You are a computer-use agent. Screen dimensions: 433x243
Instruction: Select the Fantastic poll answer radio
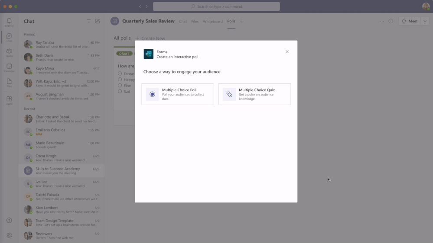(120, 74)
